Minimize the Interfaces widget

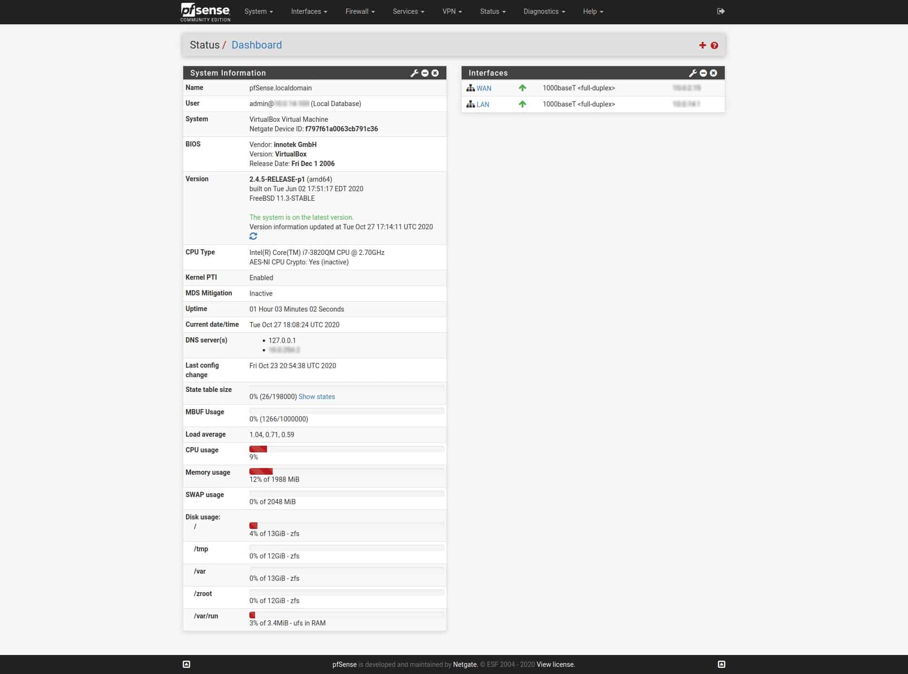pyautogui.click(x=703, y=73)
